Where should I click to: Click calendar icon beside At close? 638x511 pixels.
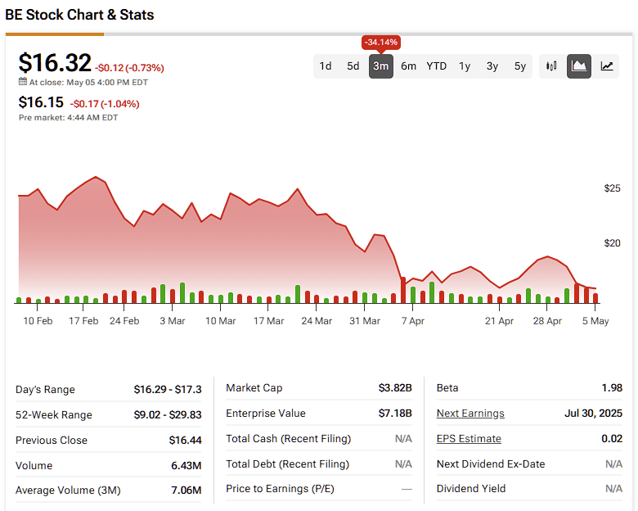click(x=23, y=82)
